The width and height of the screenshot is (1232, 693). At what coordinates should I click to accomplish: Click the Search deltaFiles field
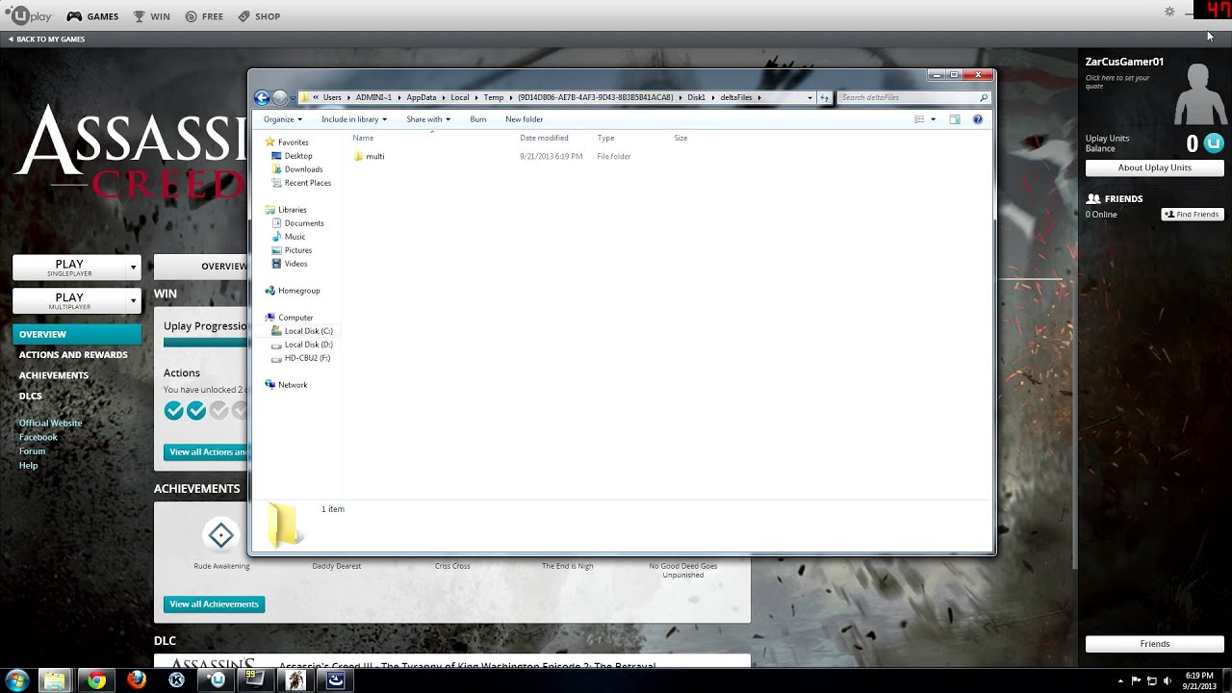[x=913, y=97]
